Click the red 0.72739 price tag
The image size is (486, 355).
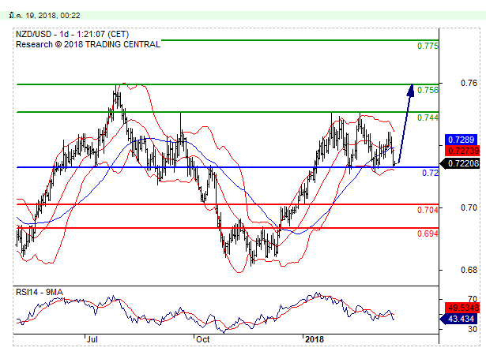pyautogui.click(x=462, y=151)
